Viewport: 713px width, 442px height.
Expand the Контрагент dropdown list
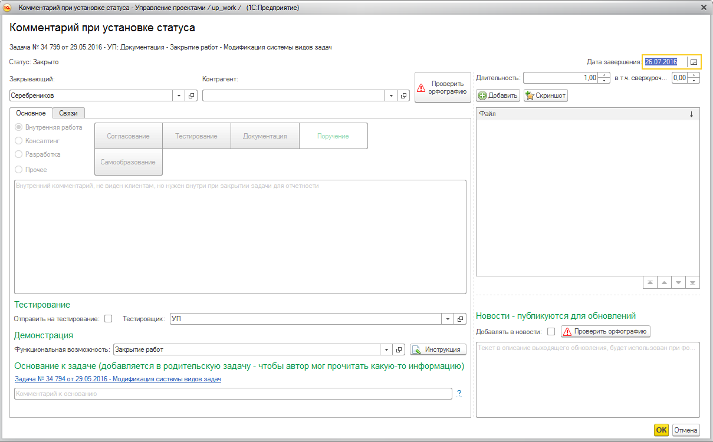coord(392,95)
